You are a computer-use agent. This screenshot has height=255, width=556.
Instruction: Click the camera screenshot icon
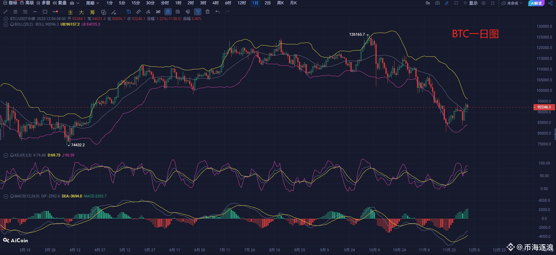pos(437,3)
